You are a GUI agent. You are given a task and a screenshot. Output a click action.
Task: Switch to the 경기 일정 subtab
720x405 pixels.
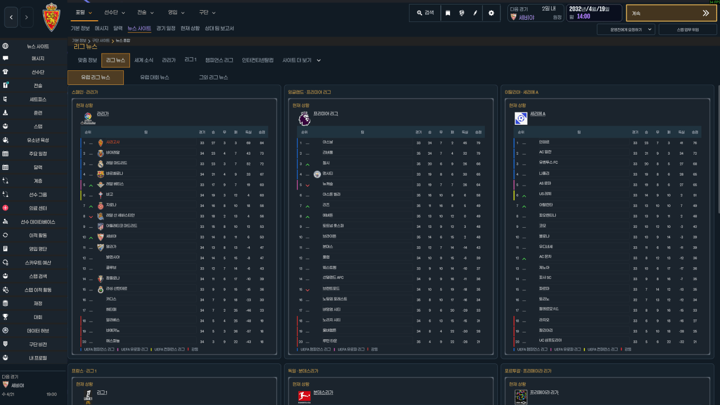click(166, 28)
